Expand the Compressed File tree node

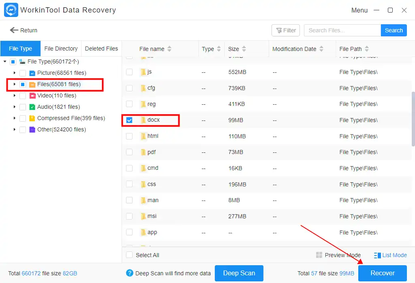pos(15,118)
